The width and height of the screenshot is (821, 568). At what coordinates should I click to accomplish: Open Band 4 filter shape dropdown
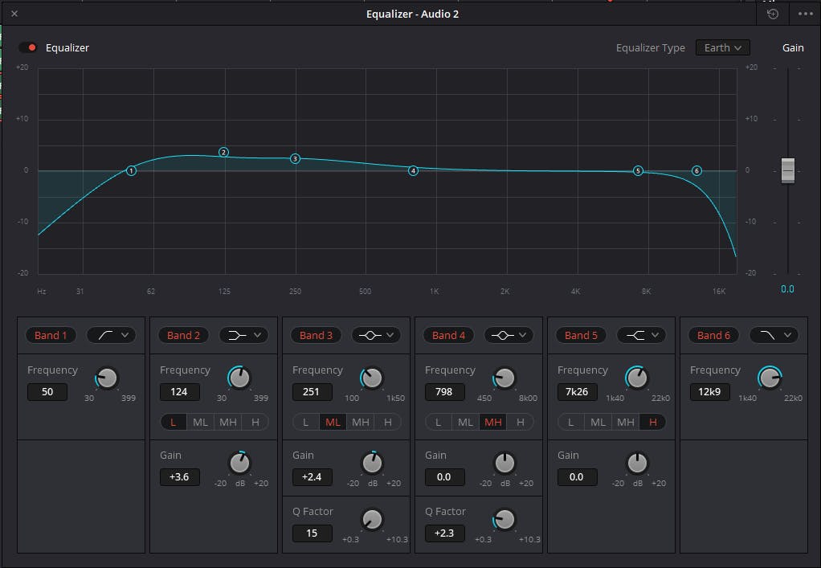click(x=509, y=335)
